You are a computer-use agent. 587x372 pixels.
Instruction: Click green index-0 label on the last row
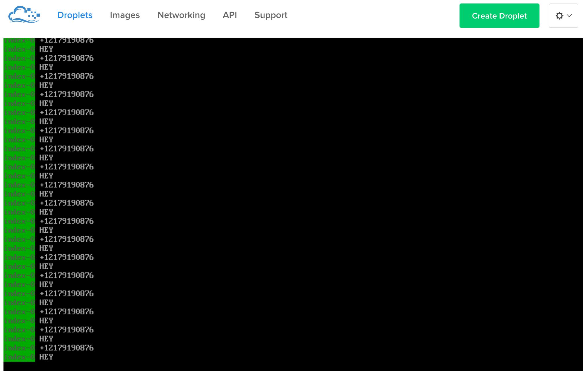click(x=19, y=357)
